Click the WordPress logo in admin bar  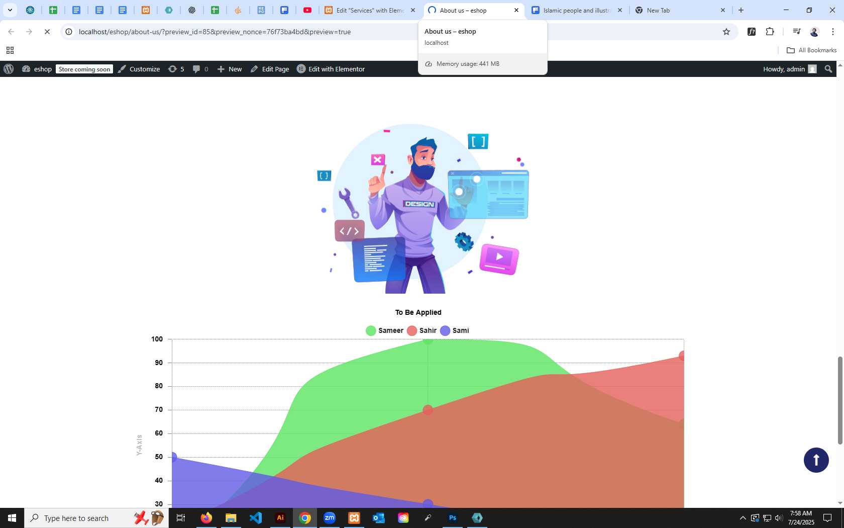pos(9,69)
